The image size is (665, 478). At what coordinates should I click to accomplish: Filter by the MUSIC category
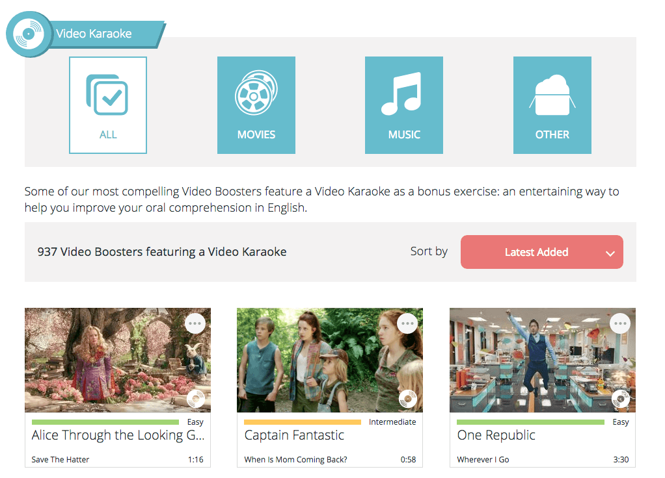(403, 105)
